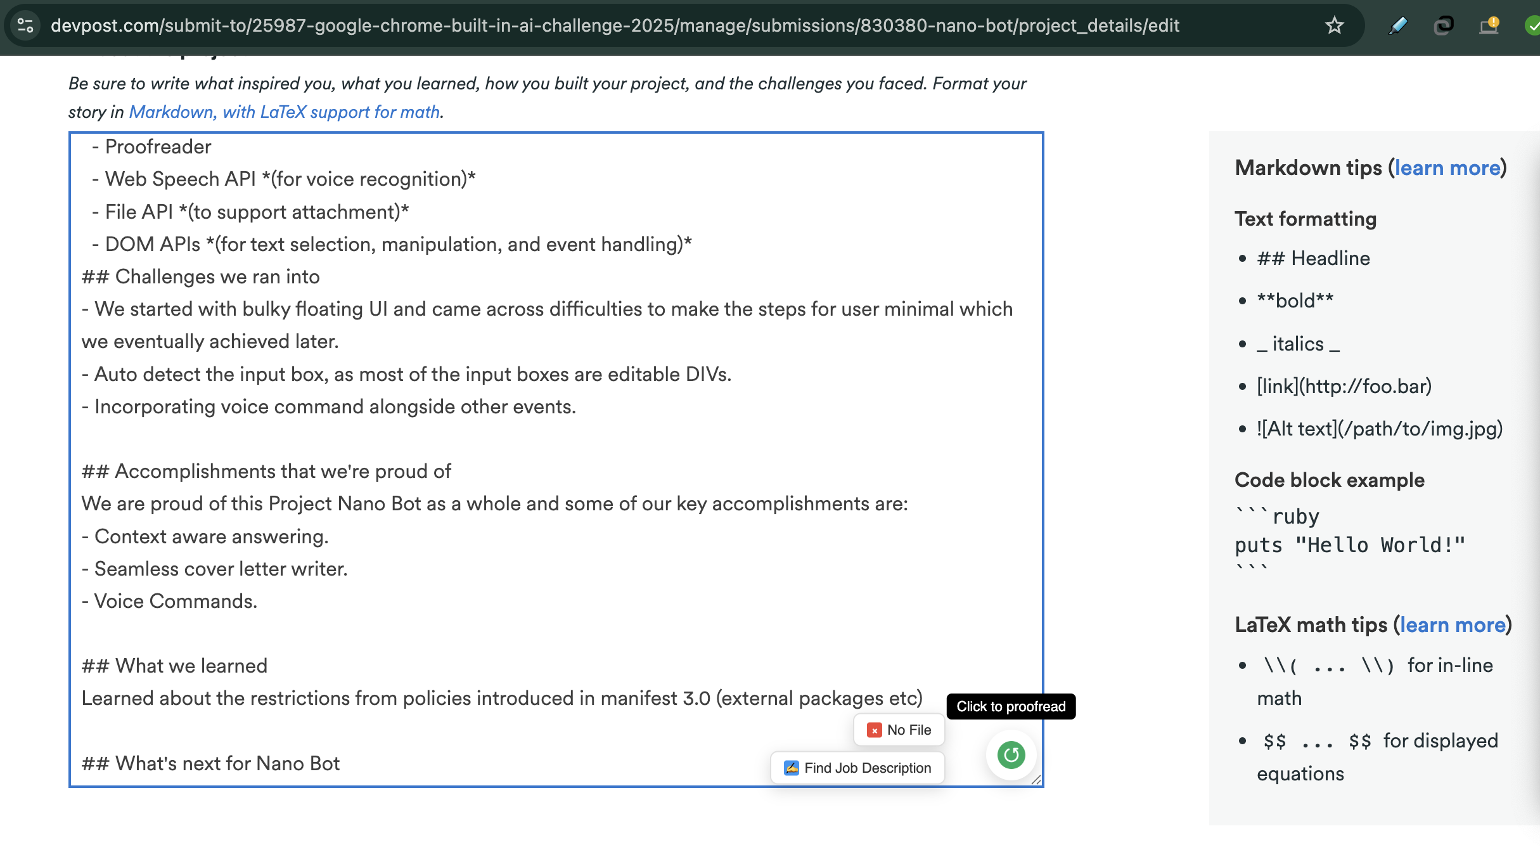Click the red No File icon
Image resolution: width=1540 pixels, height=852 pixels.
875,730
